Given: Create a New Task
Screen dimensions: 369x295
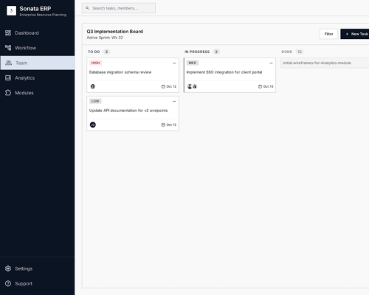Looking at the screenshot, I should (x=355, y=34).
